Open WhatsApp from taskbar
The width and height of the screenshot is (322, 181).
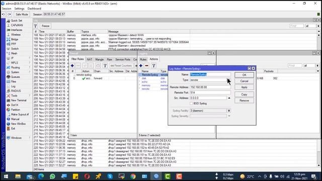click(x=52, y=176)
